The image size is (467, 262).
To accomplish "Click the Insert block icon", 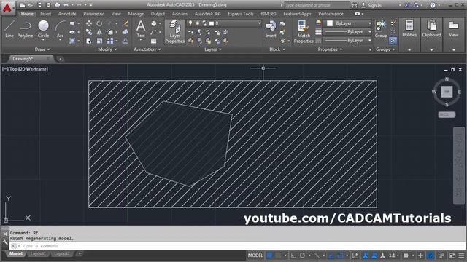I will coord(271,29).
